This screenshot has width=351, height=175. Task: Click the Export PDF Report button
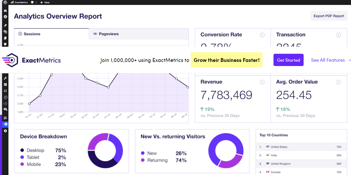(329, 16)
